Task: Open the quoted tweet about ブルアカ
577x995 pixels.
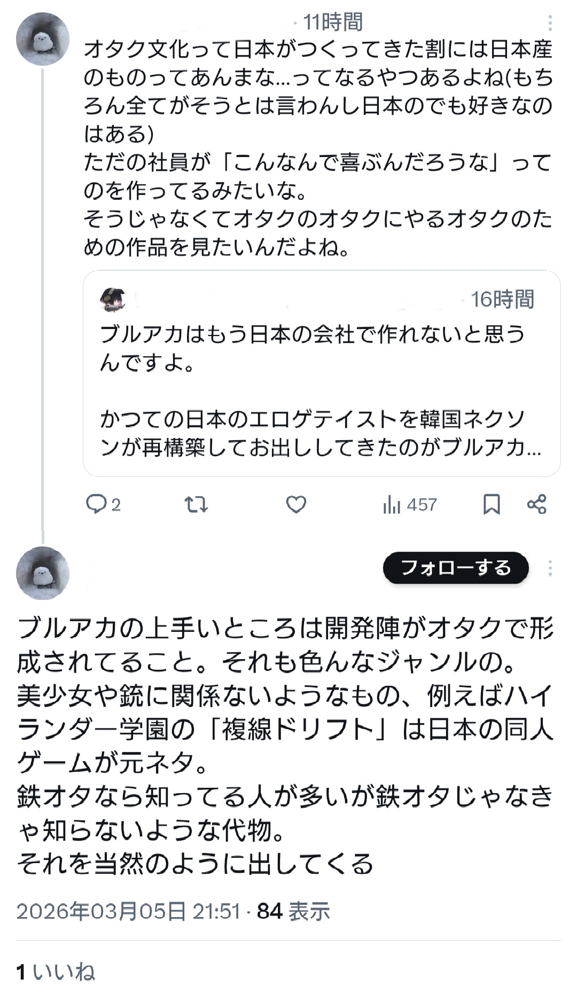Action: 321,390
